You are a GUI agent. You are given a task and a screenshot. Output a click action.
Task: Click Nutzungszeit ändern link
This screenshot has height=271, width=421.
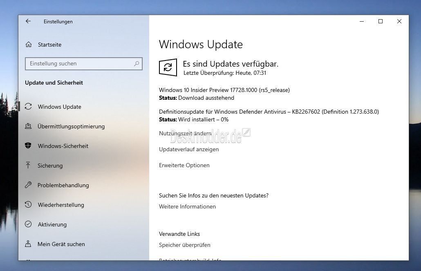coord(185,133)
